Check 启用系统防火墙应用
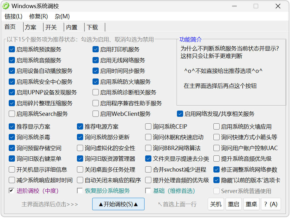This screenshot has width=290, height=218. coord(216,127)
